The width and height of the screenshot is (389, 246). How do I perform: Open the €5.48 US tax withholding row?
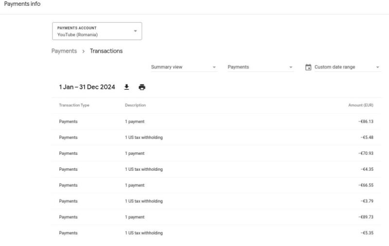click(216, 137)
